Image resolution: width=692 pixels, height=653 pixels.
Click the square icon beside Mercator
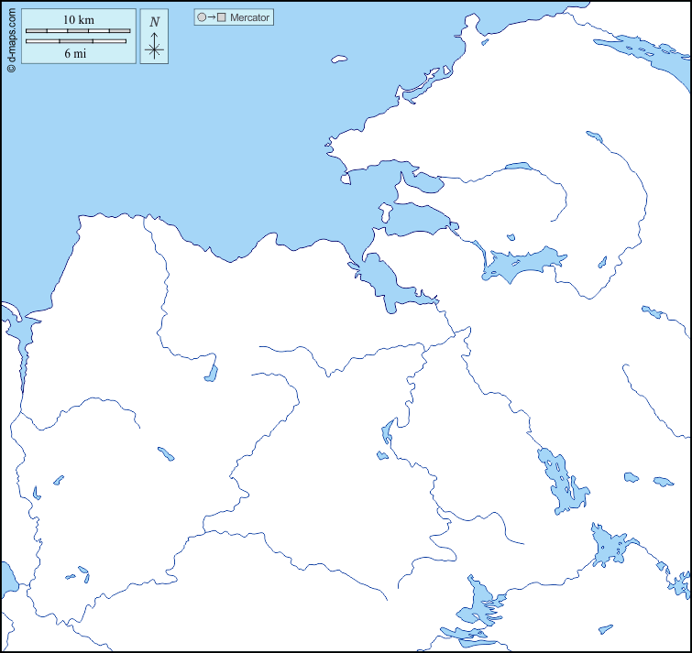222,17
